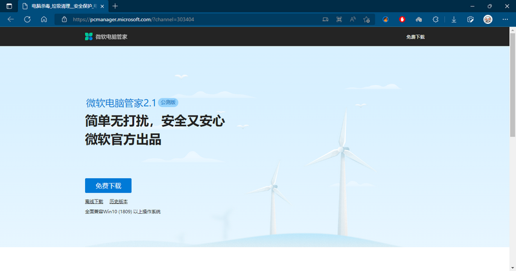Open the 离线下载 link
The width and height of the screenshot is (516, 271).
94,201
